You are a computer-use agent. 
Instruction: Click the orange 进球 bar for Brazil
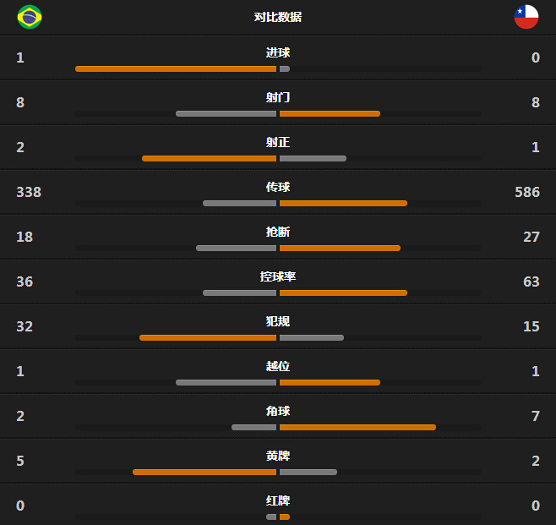pos(176,68)
